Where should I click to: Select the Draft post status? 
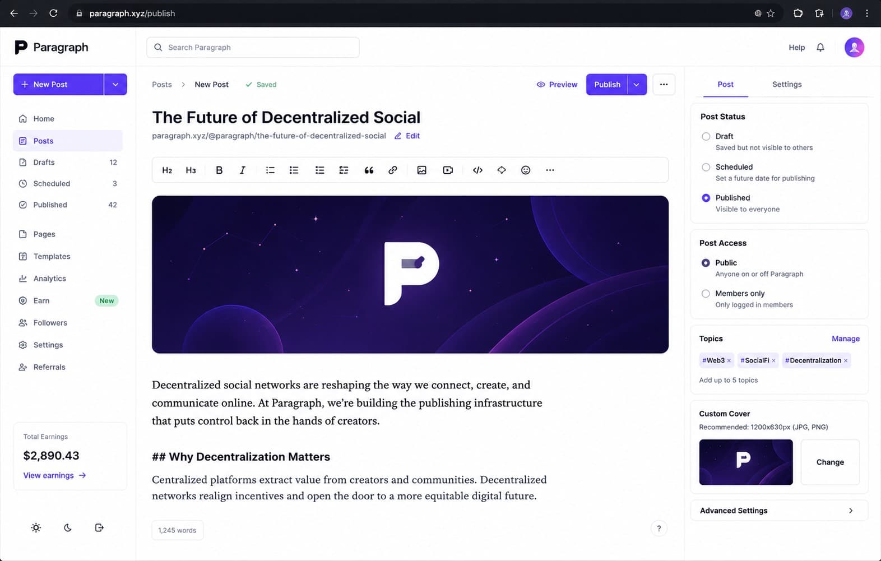click(x=706, y=136)
